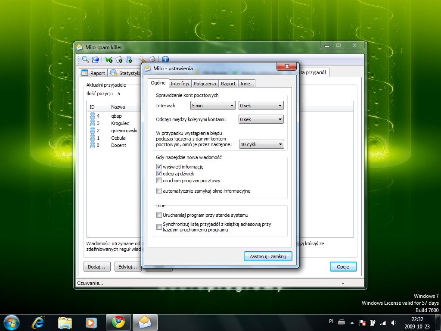Enable 'automatycznie zamykaj okno informacyjne' checkbox
Screen dimensions: 441x331
(x=159, y=191)
